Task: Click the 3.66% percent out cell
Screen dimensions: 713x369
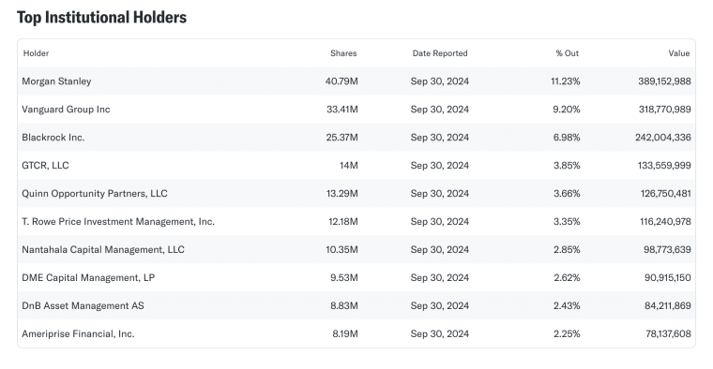Action: point(567,194)
